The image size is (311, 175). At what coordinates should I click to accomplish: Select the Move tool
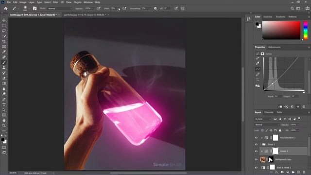4,20
